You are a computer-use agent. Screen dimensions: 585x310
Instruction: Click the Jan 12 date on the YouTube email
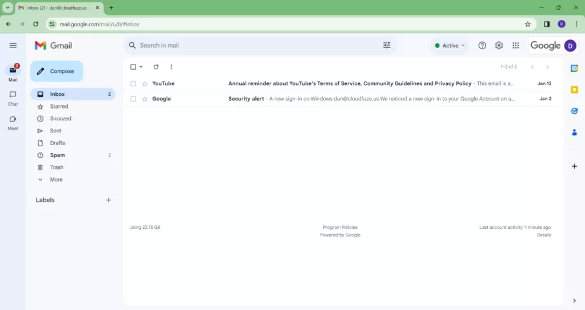click(x=544, y=83)
